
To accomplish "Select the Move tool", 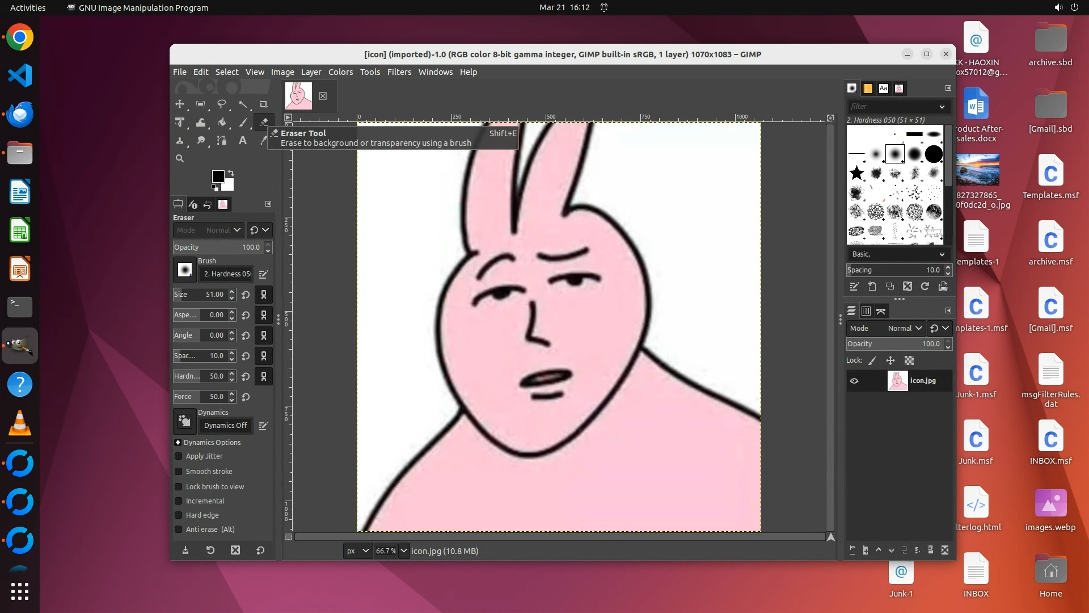I will [x=180, y=104].
